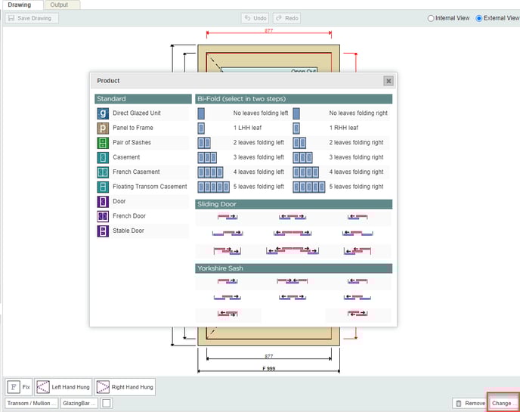This screenshot has width=520, height=412.
Task: Select the External View radio button
Action: coord(479,18)
